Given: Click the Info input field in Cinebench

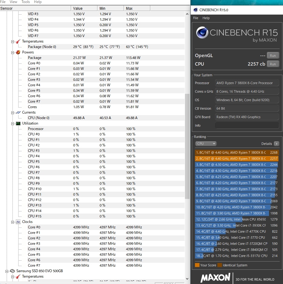Looking at the screenshot, I should coord(247,125).
